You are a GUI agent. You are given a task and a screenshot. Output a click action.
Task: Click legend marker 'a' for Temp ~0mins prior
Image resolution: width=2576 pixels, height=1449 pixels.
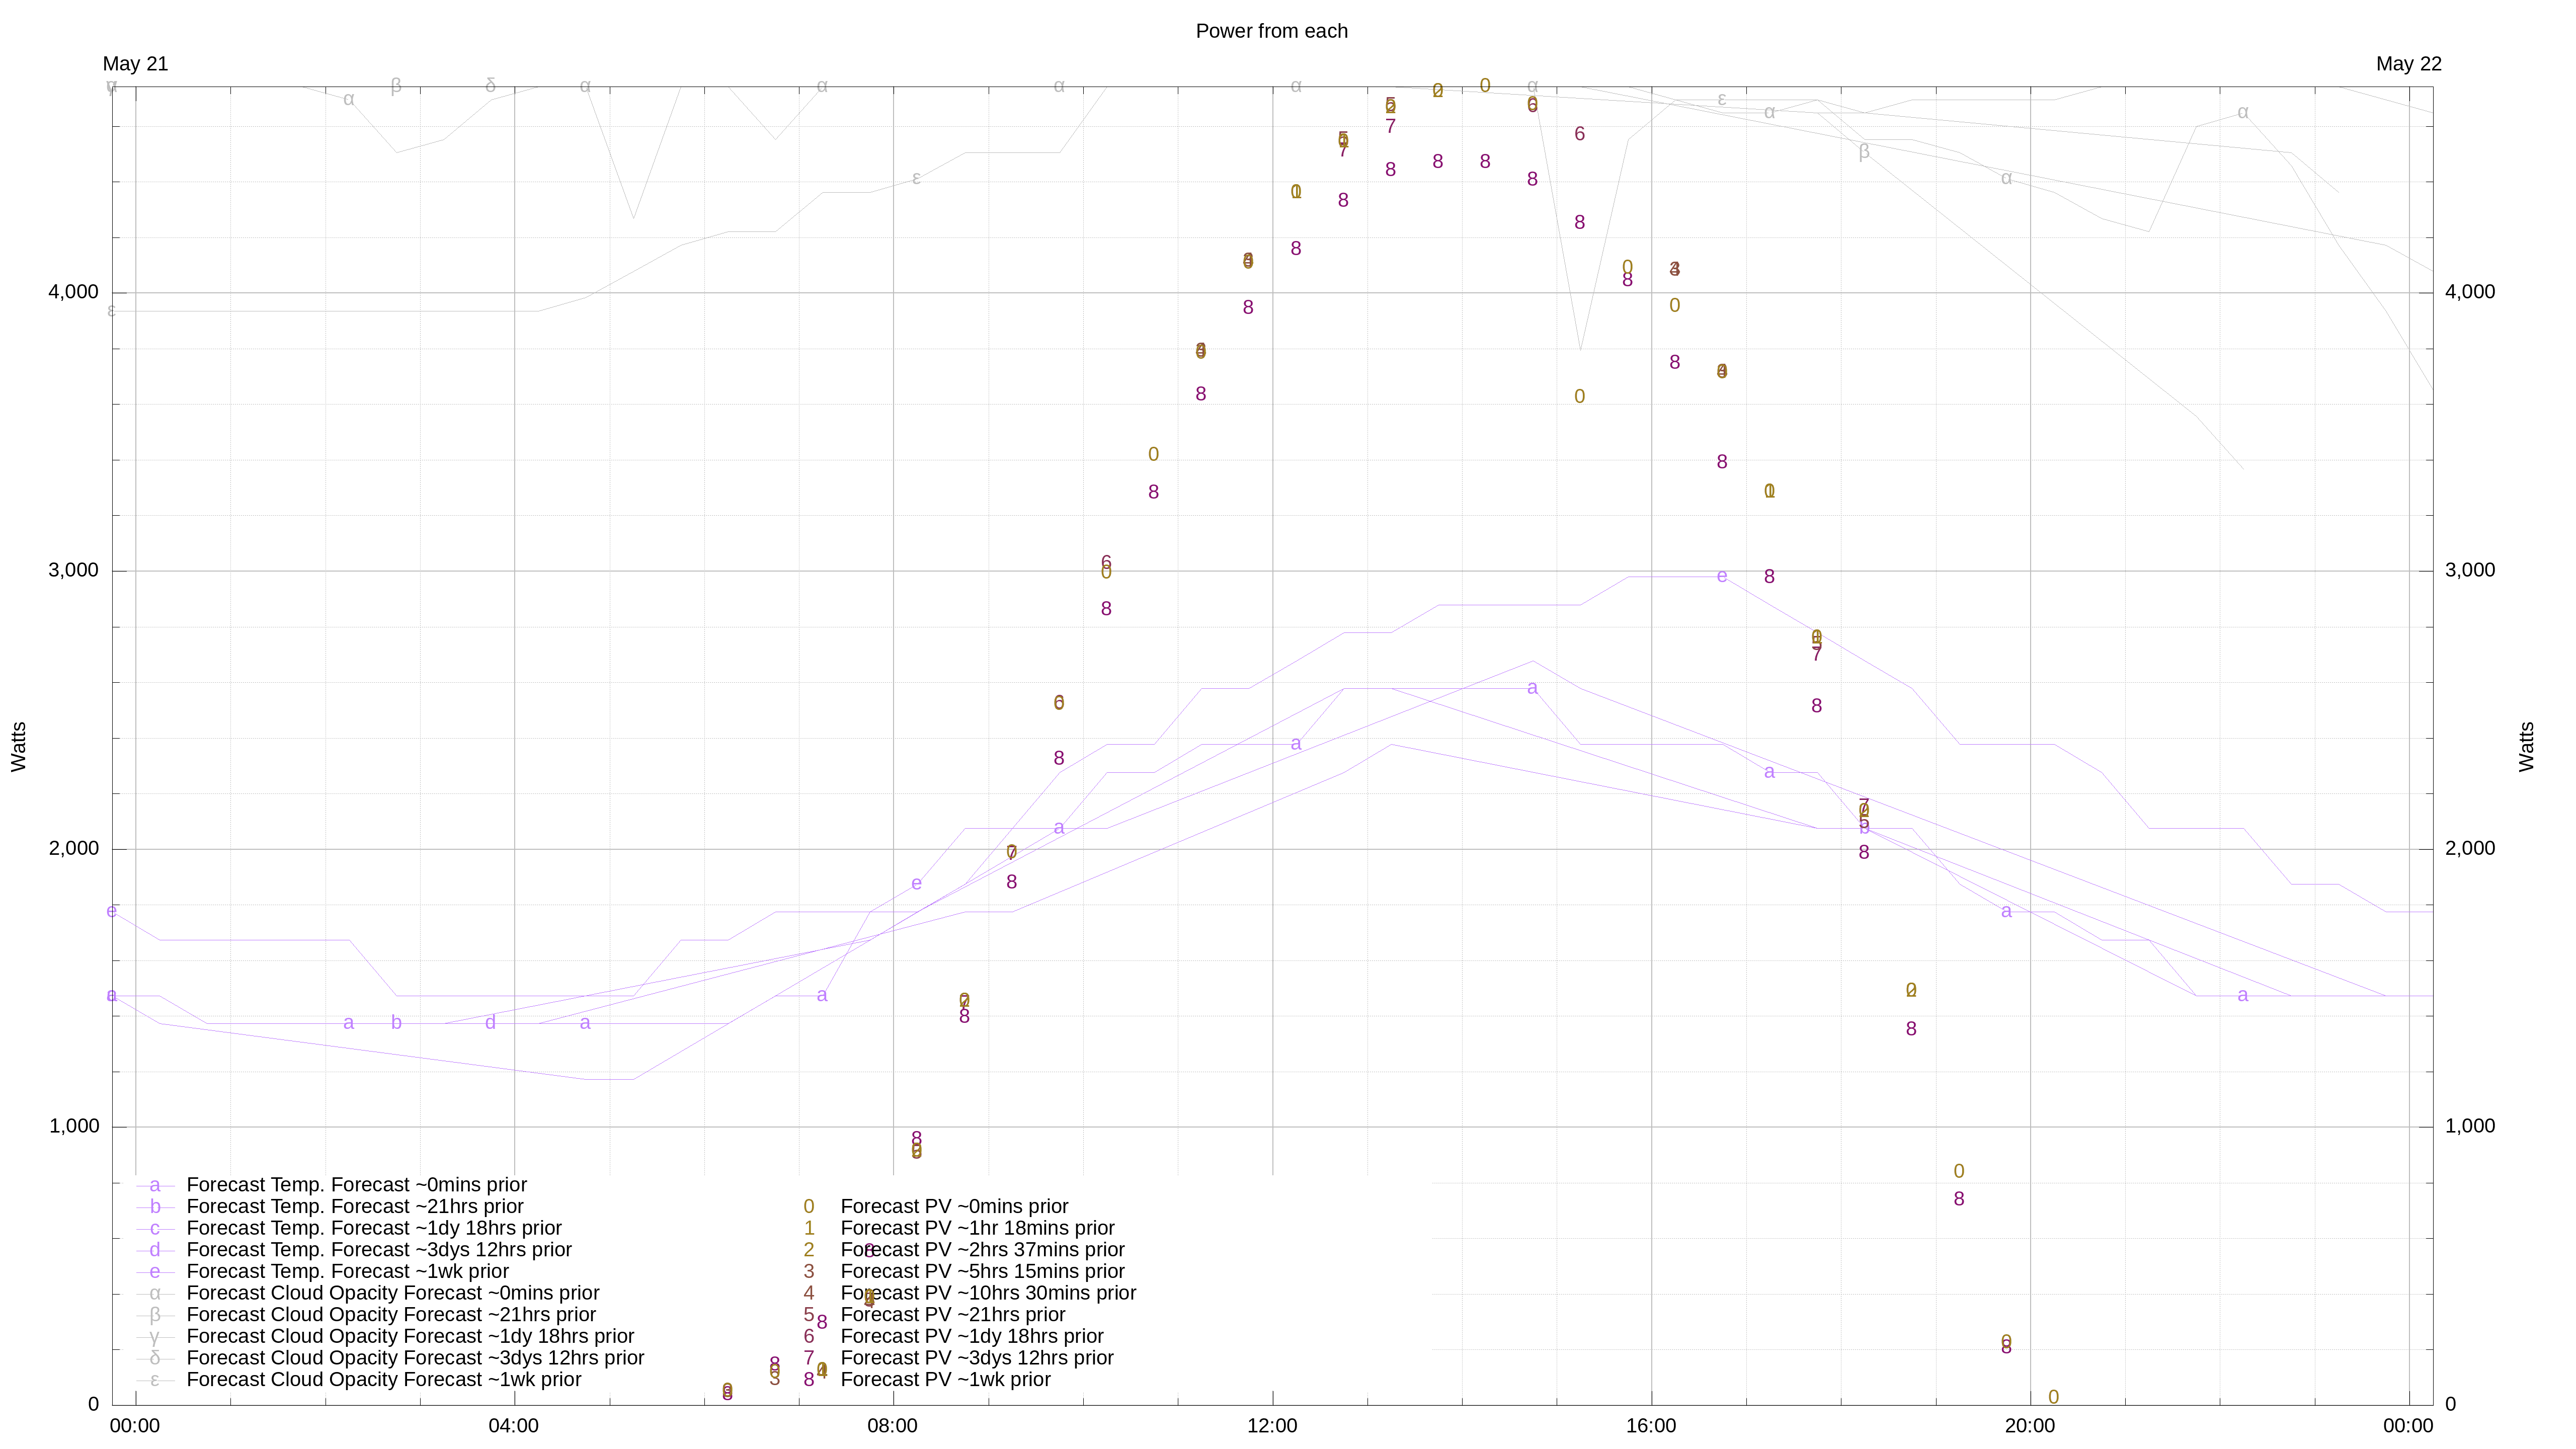155,1185
